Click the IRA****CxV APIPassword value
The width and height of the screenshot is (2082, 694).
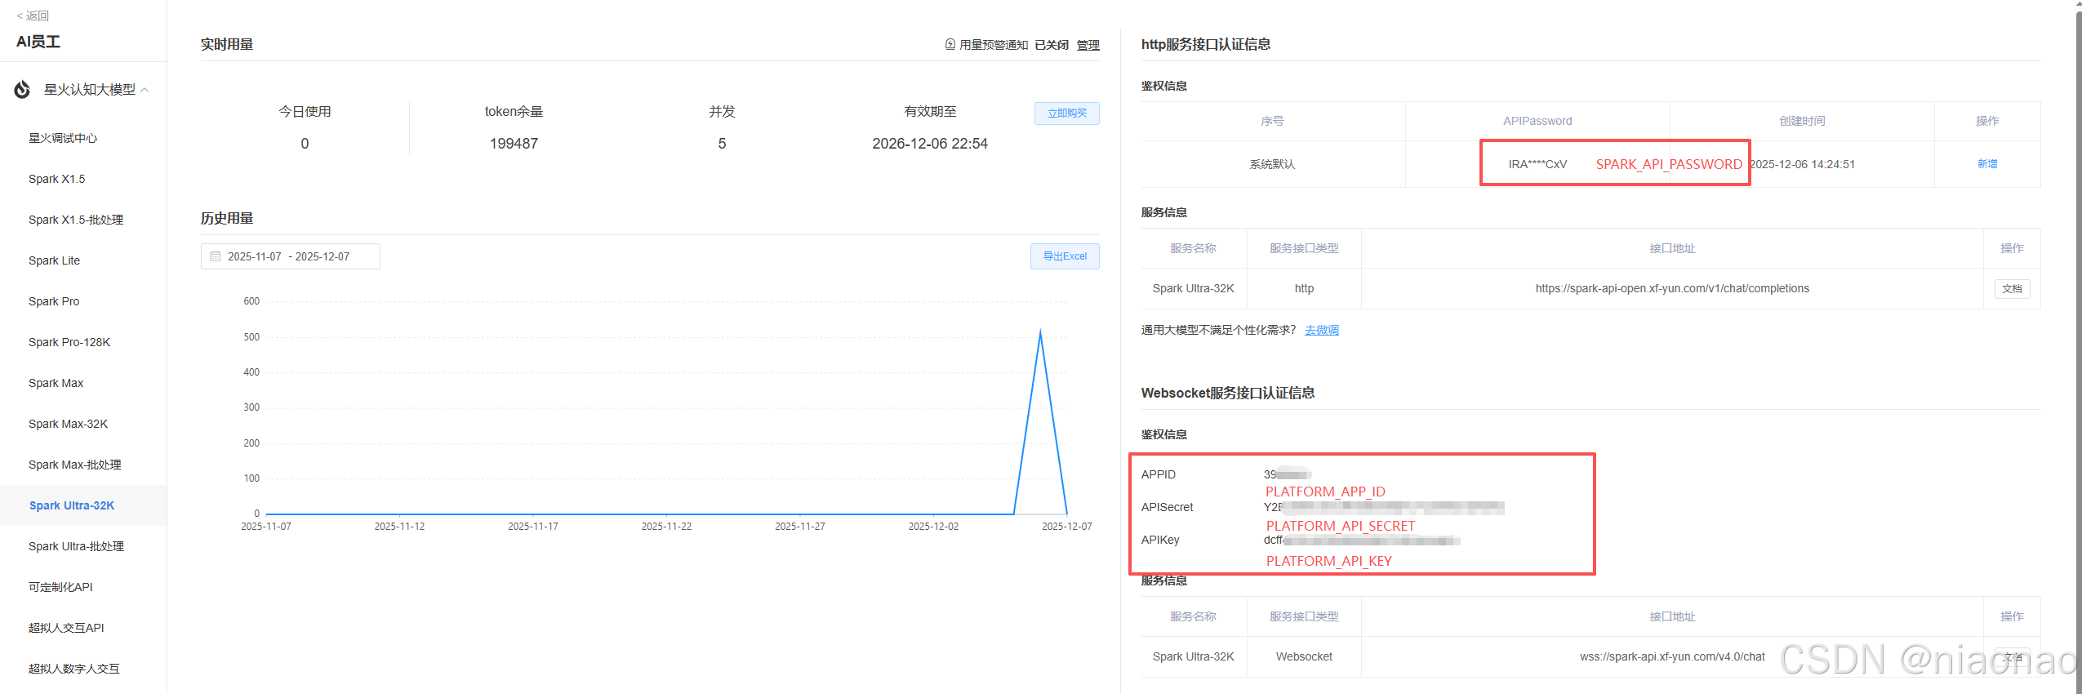click(1537, 164)
